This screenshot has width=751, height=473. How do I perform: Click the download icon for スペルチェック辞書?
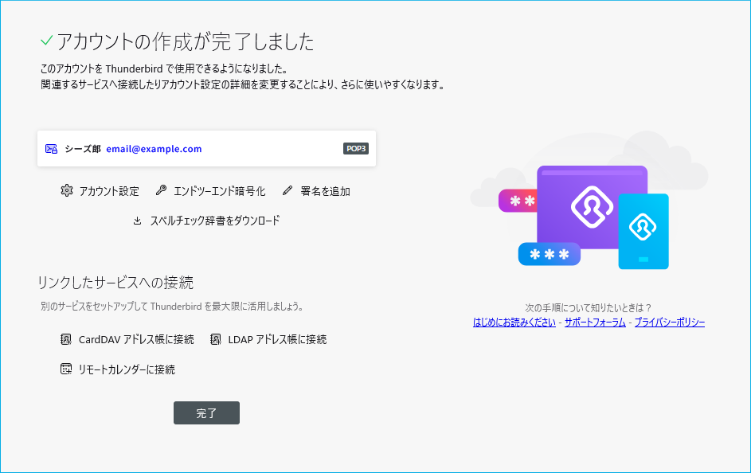coord(137,221)
